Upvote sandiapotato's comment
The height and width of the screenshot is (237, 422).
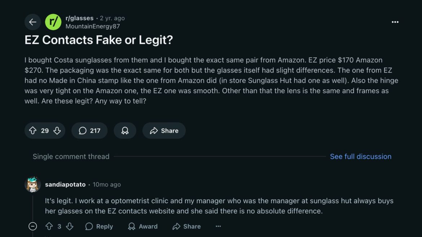49,227
